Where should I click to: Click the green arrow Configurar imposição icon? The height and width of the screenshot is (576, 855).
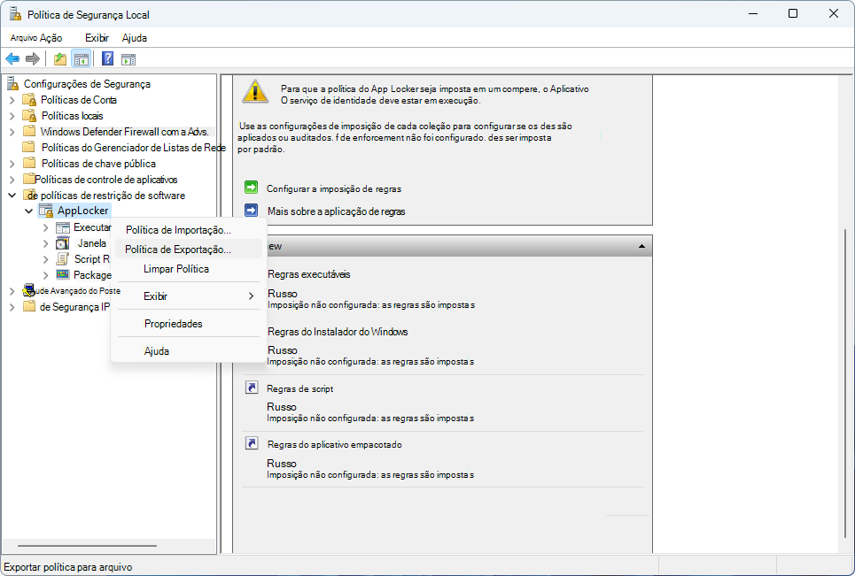point(252,188)
